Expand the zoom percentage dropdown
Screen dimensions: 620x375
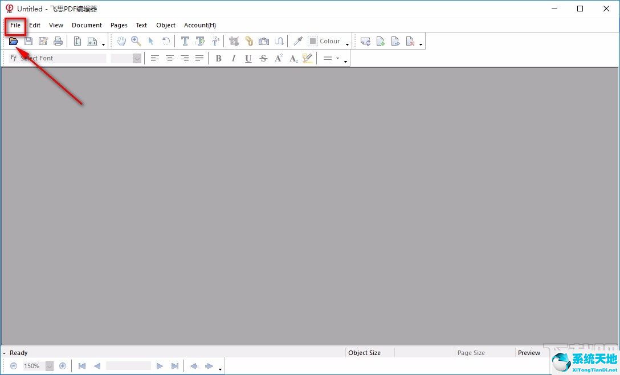(x=49, y=366)
